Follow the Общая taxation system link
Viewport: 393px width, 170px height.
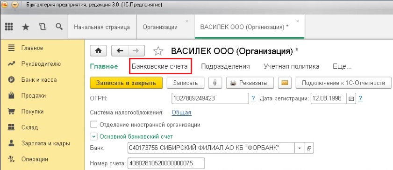tap(181, 113)
